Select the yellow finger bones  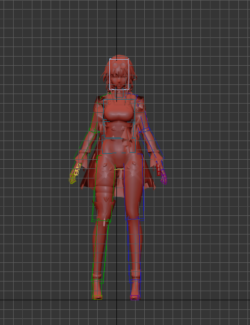click(77, 169)
